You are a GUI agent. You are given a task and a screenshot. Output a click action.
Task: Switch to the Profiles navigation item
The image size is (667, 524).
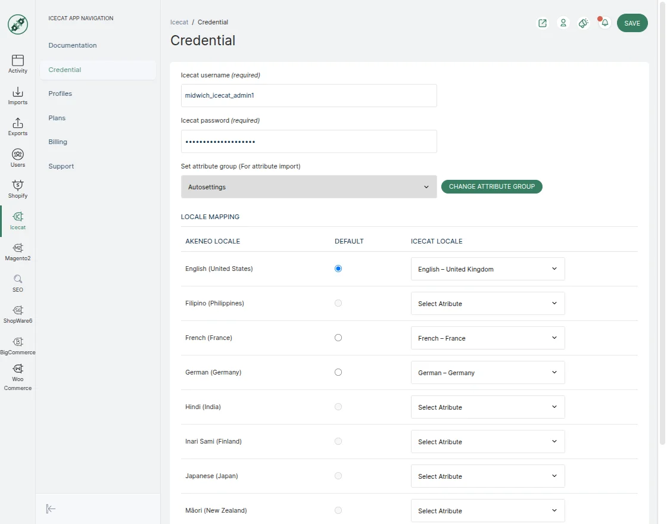pyautogui.click(x=61, y=93)
